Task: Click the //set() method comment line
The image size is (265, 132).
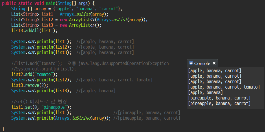Action: pos(39,102)
